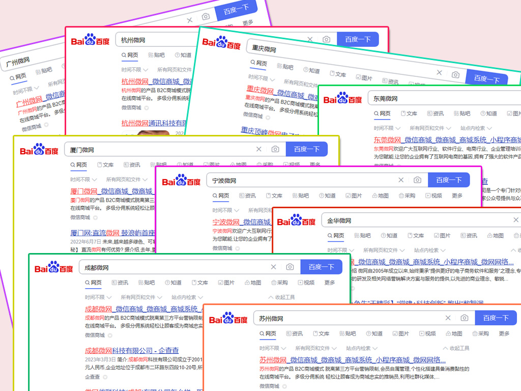Open 时间不限 dropdown in 东莞微网 window
The image size is (521, 391).
tap(387, 128)
